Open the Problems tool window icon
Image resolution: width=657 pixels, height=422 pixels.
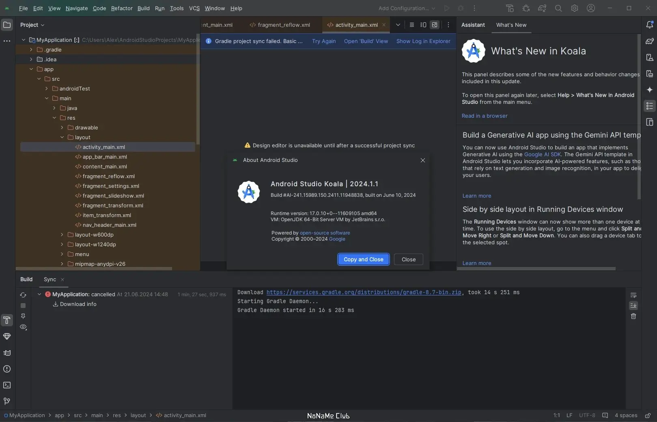coord(7,369)
